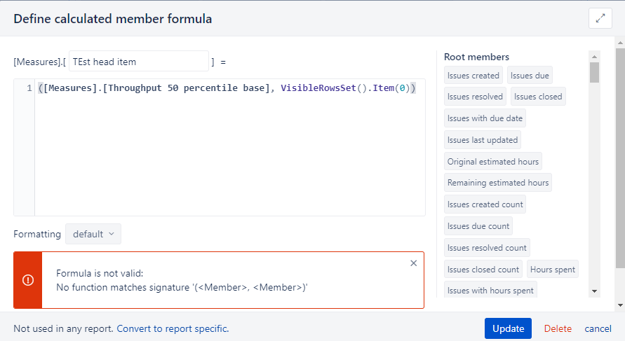Expand the formula dialog to full screen
The image size is (625, 341).
[600, 18]
